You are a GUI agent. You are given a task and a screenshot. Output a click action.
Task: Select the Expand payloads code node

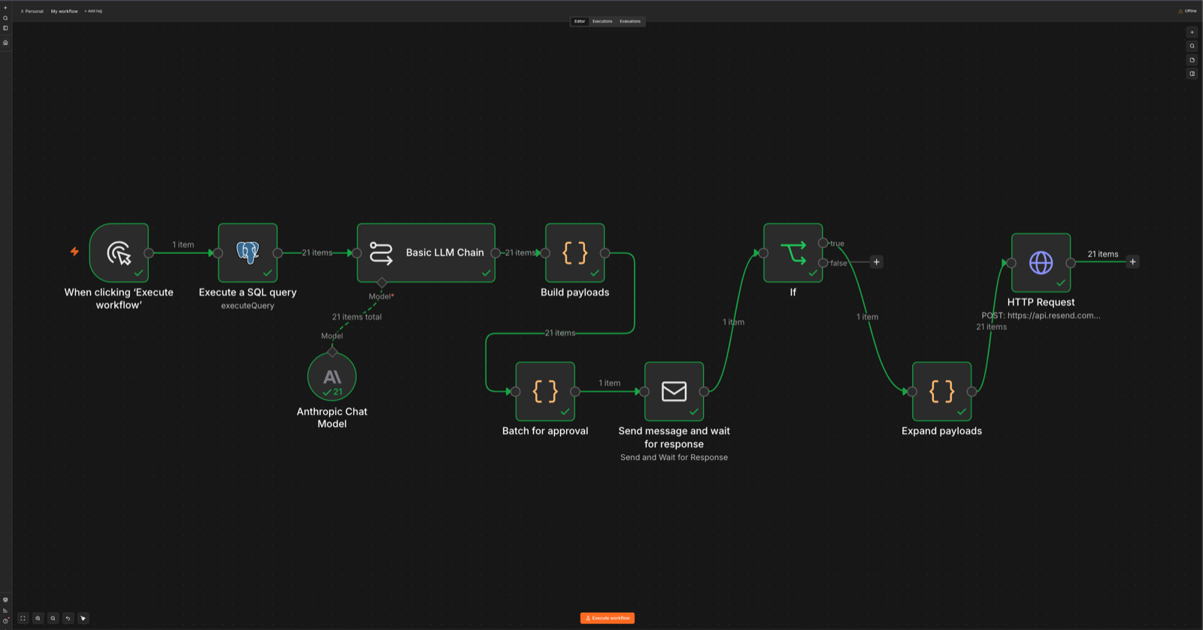pos(942,391)
